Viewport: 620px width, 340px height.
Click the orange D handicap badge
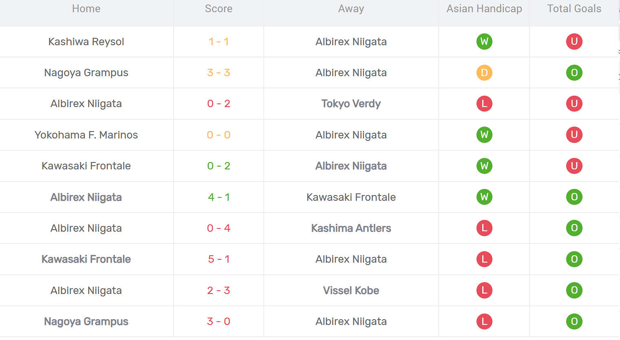click(484, 73)
